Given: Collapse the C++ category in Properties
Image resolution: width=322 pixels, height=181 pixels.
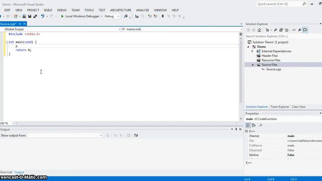Looking at the screenshot, I should pyautogui.click(x=247, y=131).
